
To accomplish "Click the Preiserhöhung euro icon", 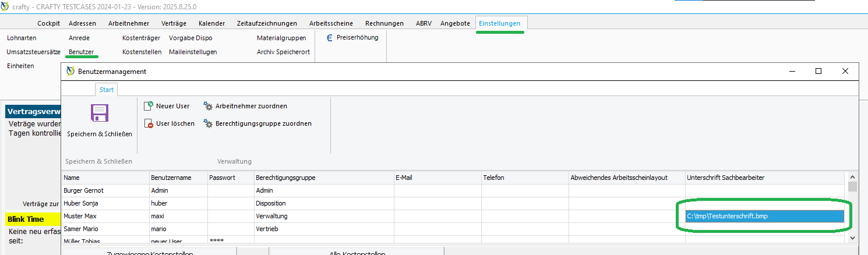I will coord(329,38).
